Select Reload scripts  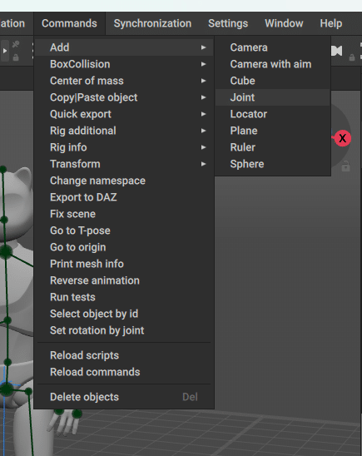(124, 355)
